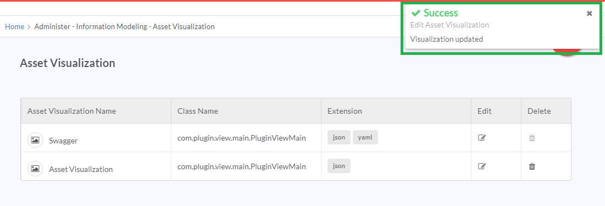
Task: Click the partially hidden red round button
Action: tap(567, 53)
